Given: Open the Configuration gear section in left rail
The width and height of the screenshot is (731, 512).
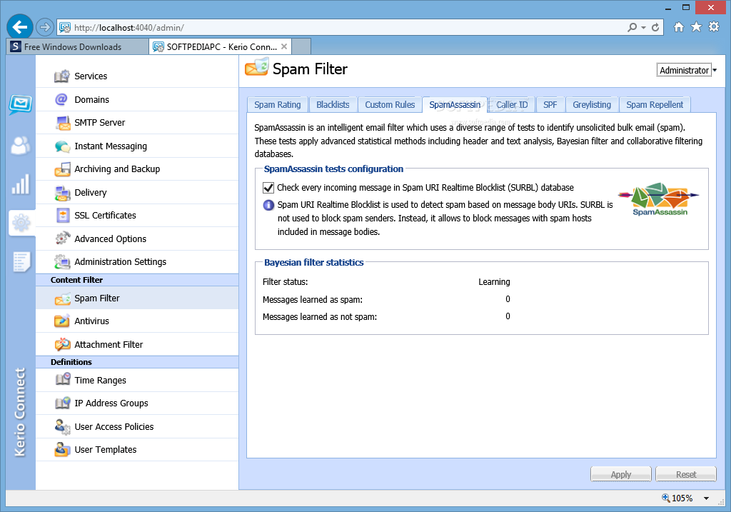Looking at the screenshot, I should point(21,223).
